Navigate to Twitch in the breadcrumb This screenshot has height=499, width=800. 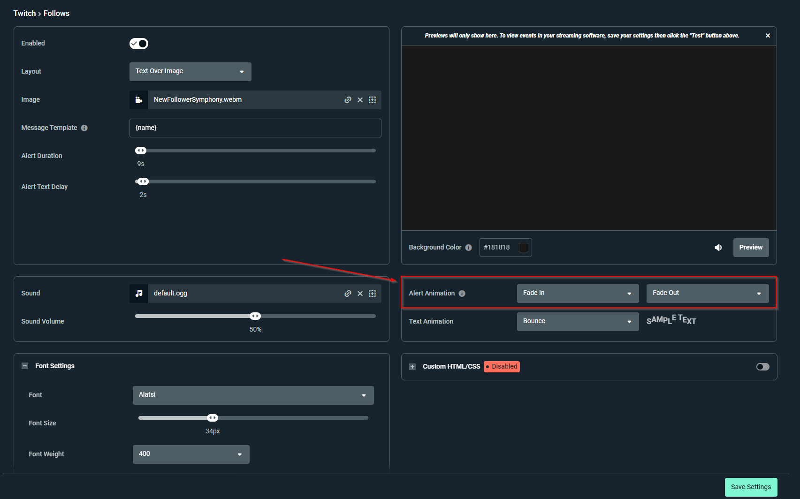[24, 13]
